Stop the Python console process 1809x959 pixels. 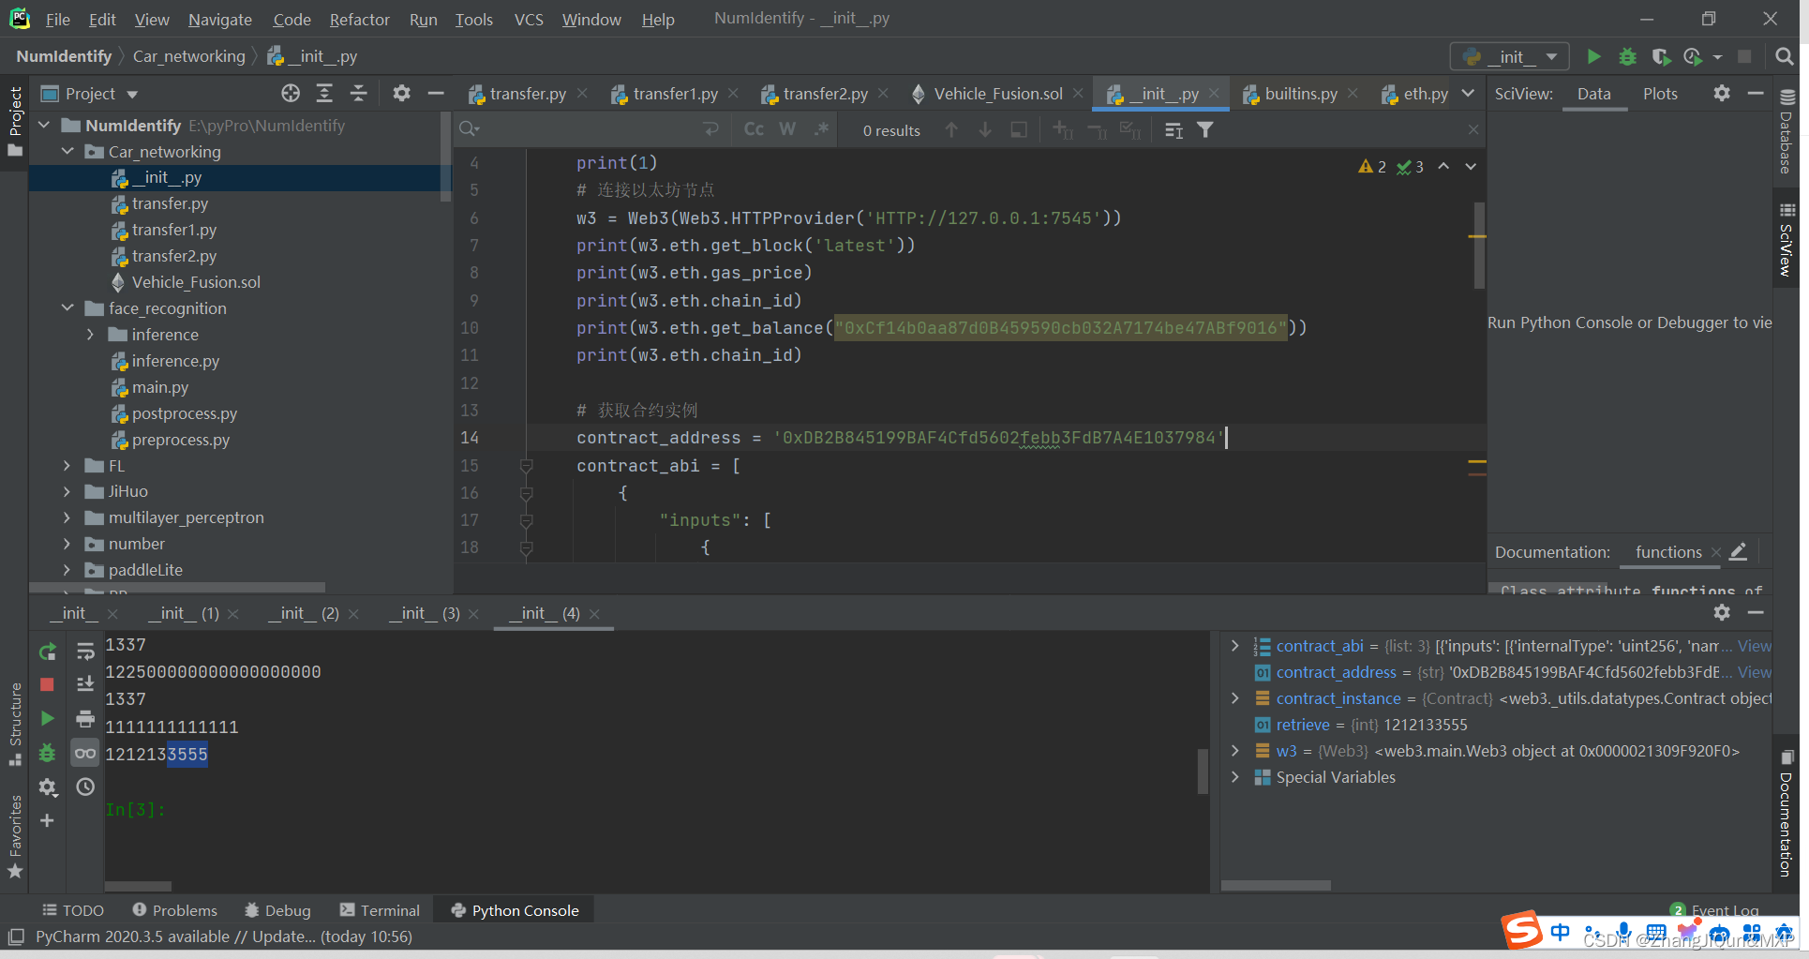tap(47, 684)
